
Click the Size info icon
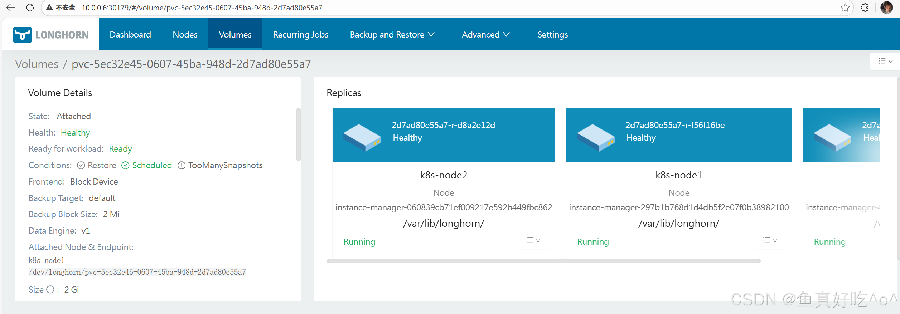(x=50, y=289)
